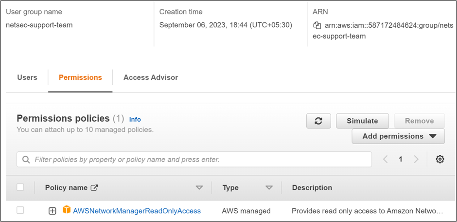The width and height of the screenshot is (457, 222).
Task: Sort by Policy name column arrow
Action: [x=199, y=187]
